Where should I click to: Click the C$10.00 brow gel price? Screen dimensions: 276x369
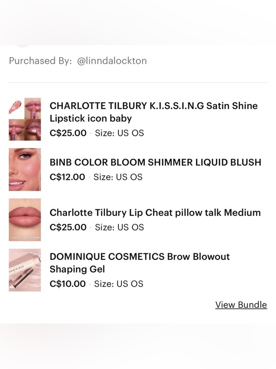point(68,284)
